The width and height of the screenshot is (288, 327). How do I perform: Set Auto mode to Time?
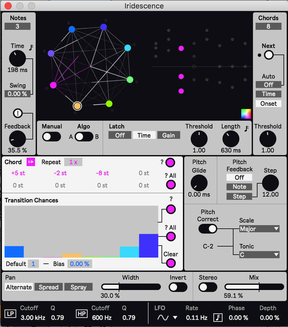(x=269, y=94)
